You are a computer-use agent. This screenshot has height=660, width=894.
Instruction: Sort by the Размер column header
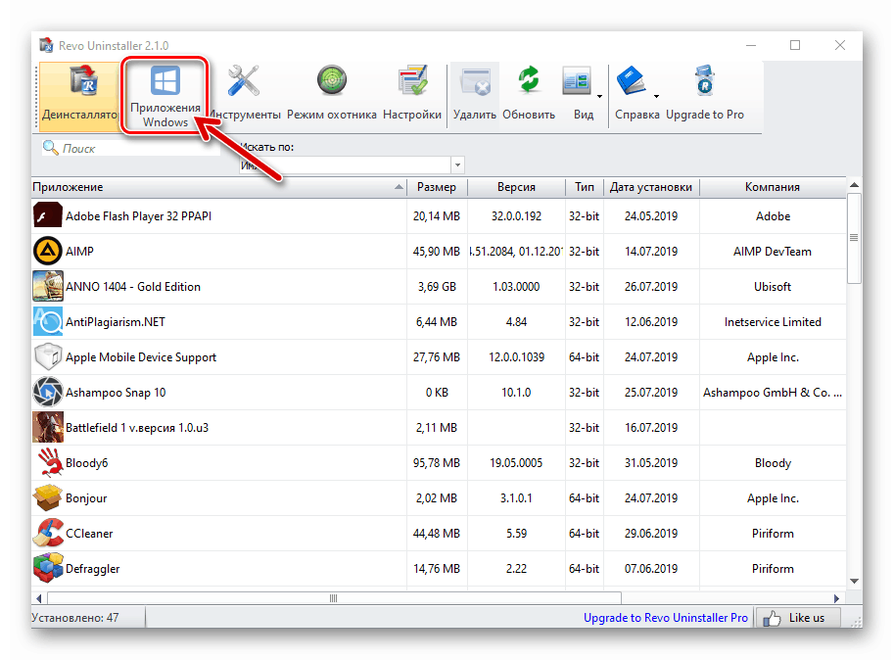point(437,187)
